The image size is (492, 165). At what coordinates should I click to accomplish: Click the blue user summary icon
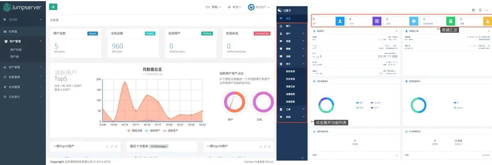pos(340,21)
